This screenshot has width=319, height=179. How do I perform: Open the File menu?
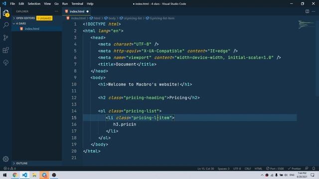tap(12, 3)
